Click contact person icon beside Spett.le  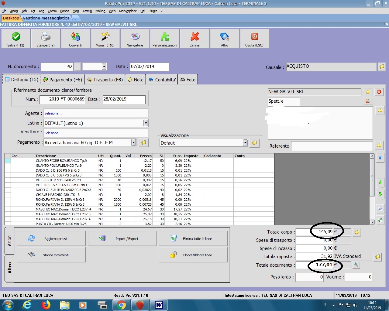[x=368, y=101]
